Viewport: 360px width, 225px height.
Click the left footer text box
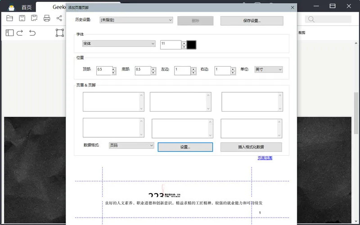tap(113, 128)
